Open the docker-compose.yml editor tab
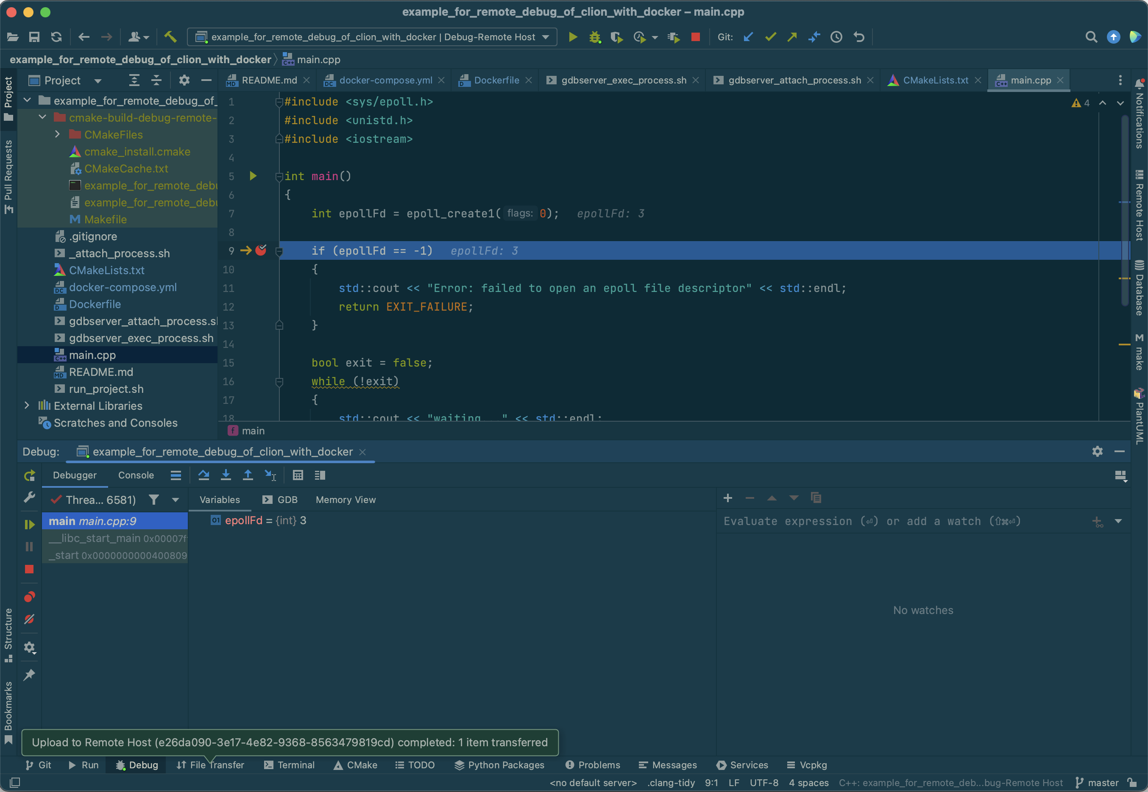The height and width of the screenshot is (792, 1148). pyautogui.click(x=385, y=81)
